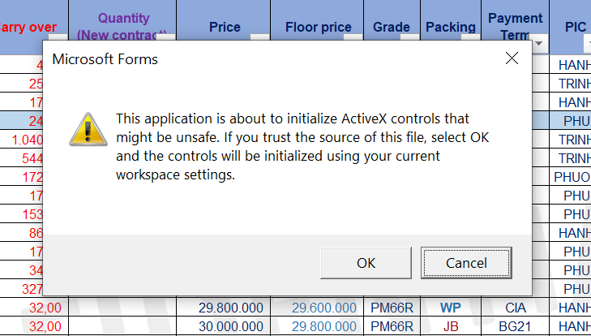Select the cell with price 30.000.000

(224, 326)
